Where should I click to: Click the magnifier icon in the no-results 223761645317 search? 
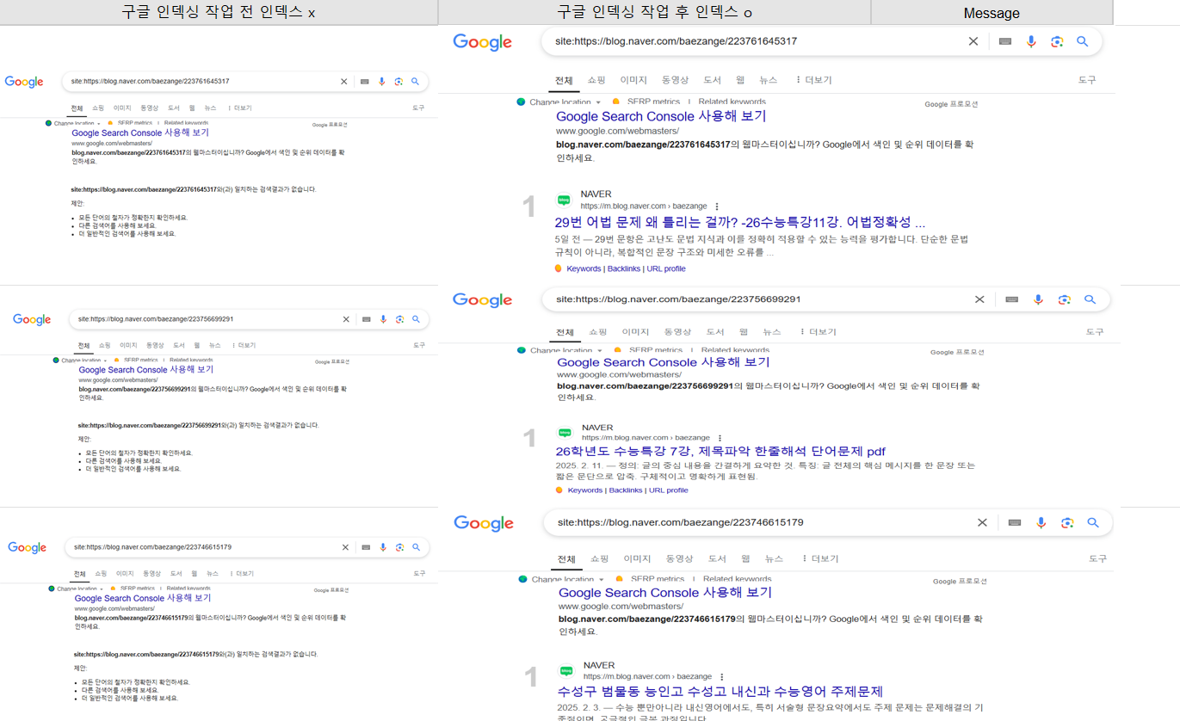[x=415, y=81]
